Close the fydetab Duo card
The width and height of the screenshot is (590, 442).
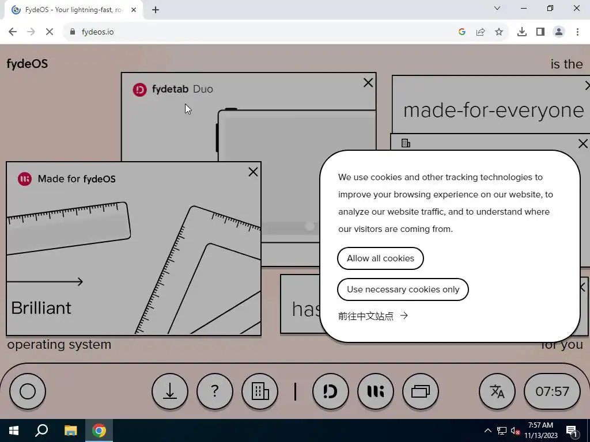(368, 83)
